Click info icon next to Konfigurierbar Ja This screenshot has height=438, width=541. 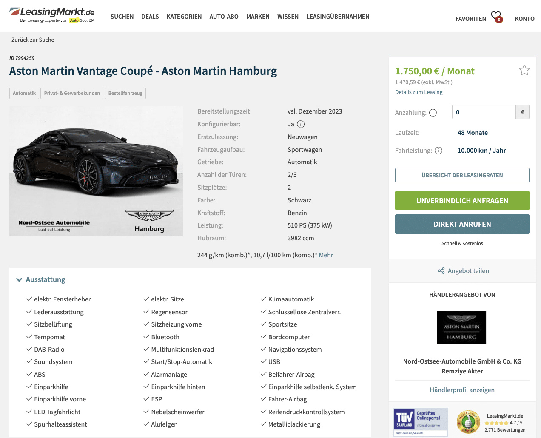pos(301,124)
